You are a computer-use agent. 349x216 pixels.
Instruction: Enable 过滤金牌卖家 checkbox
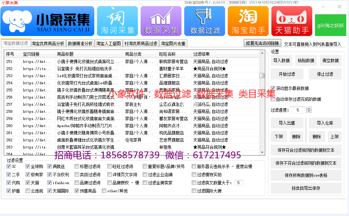(x=145, y=183)
